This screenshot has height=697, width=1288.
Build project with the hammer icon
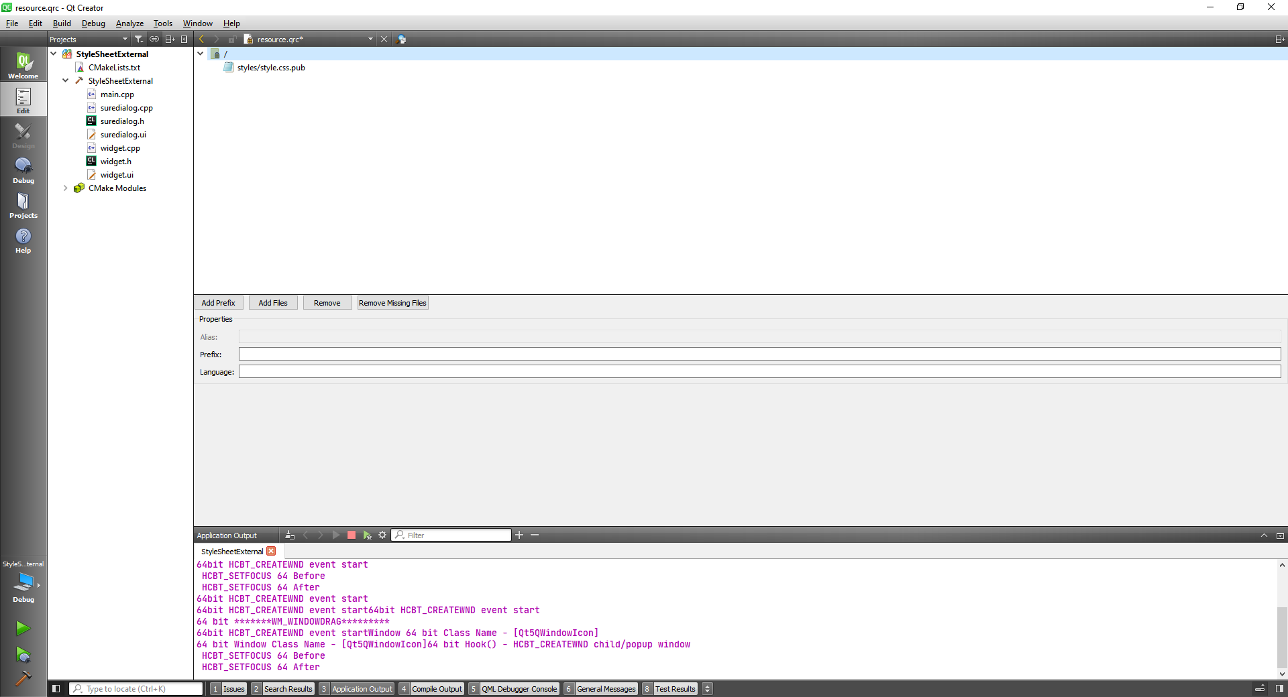tap(23, 678)
